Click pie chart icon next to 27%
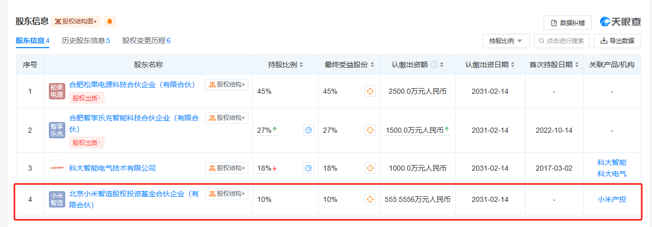This screenshot has width=652, height=227. 309,130
